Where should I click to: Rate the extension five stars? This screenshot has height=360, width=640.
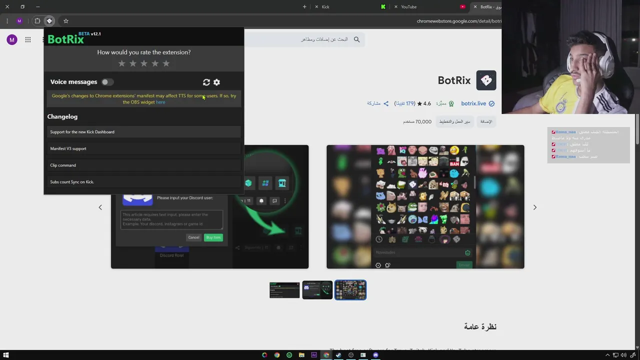pos(166,63)
